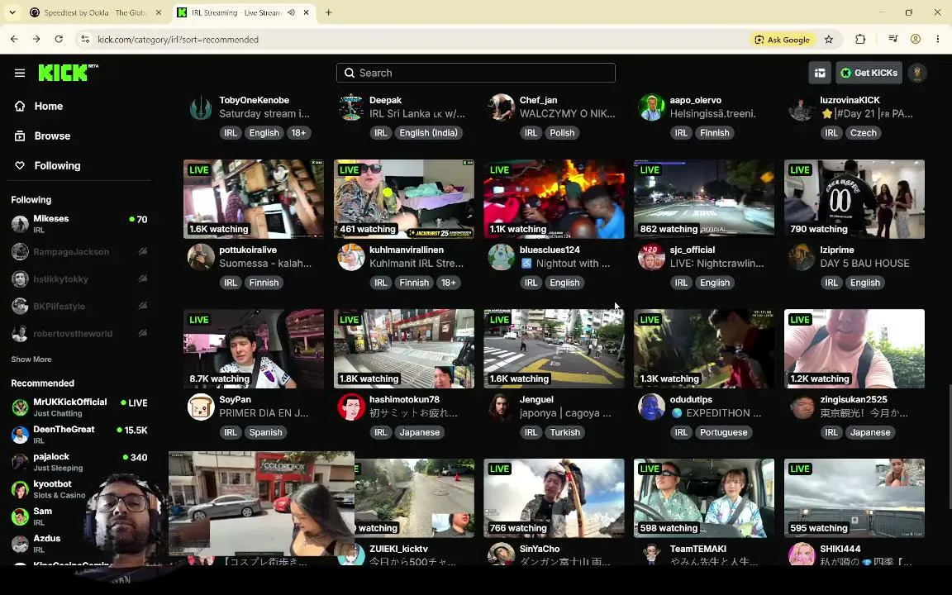Reload the current page
952x595 pixels.
pyautogui.click(x=59, y=39)
